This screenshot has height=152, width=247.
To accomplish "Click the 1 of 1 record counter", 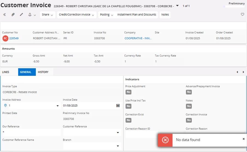I will (x=186, y=6).
